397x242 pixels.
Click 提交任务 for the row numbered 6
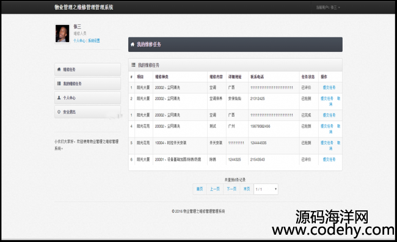tap(329, 159)
